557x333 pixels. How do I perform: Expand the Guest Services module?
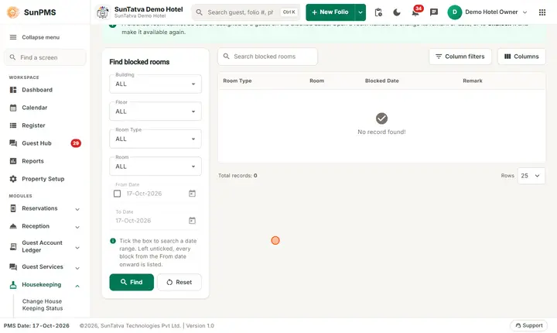(x=77, y=268)
